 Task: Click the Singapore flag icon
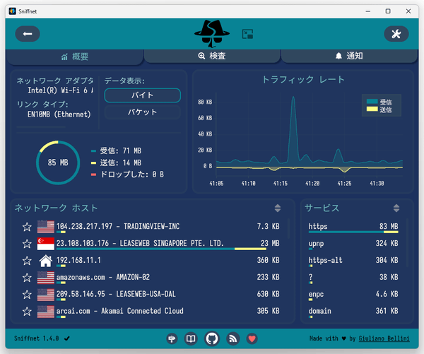tap(46, 244)
